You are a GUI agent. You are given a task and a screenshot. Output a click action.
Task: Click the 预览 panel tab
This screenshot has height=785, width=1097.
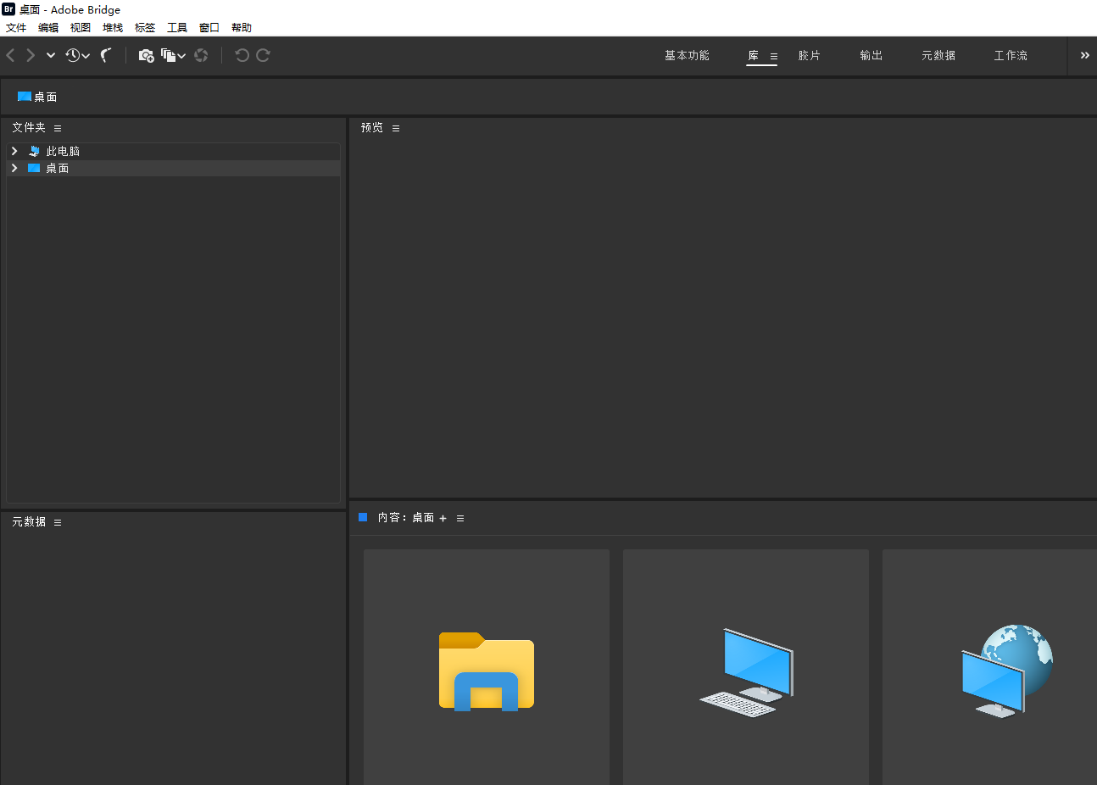pyautogui.click(x=372, y=127)
